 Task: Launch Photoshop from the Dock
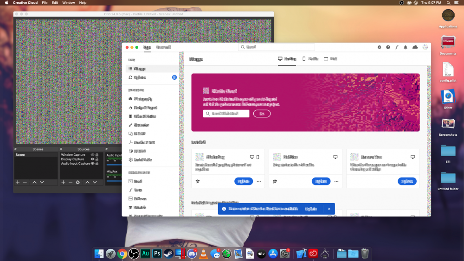tap(157, 254)
